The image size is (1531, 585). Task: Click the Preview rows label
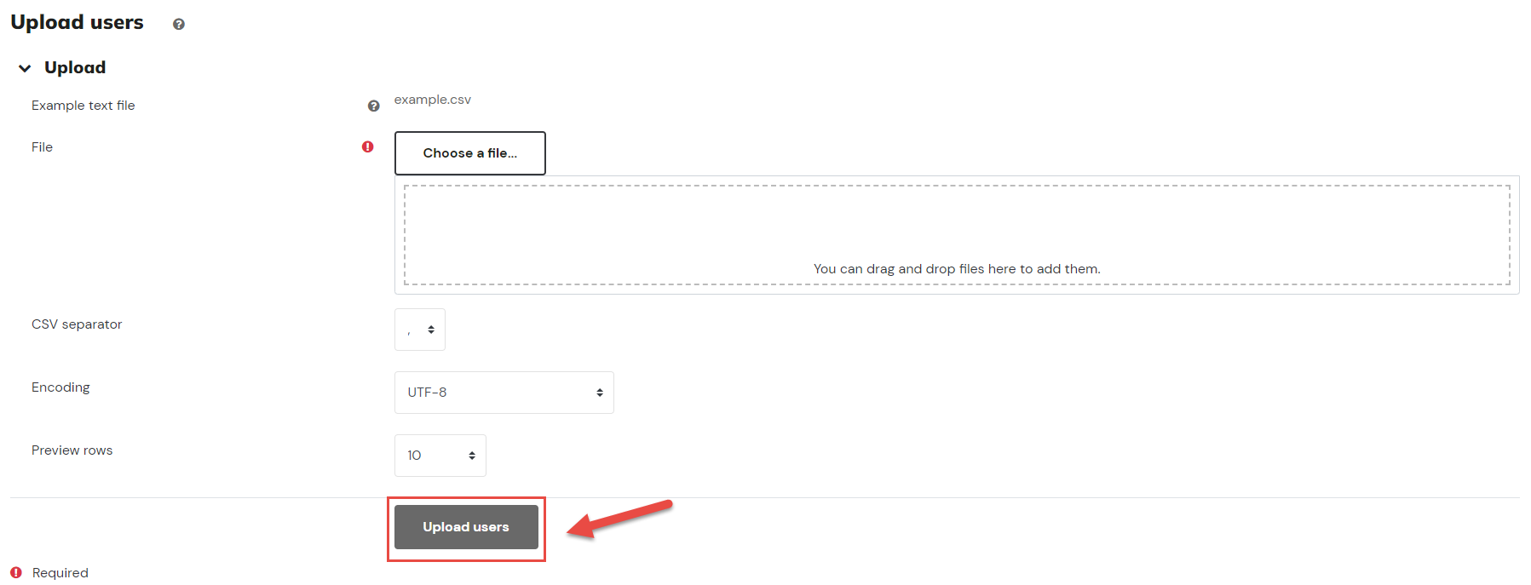[72, 450]
